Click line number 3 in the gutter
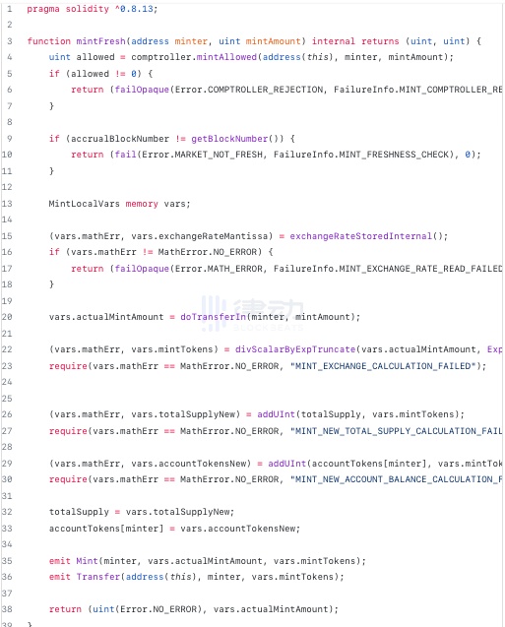 tap(10, 41)
